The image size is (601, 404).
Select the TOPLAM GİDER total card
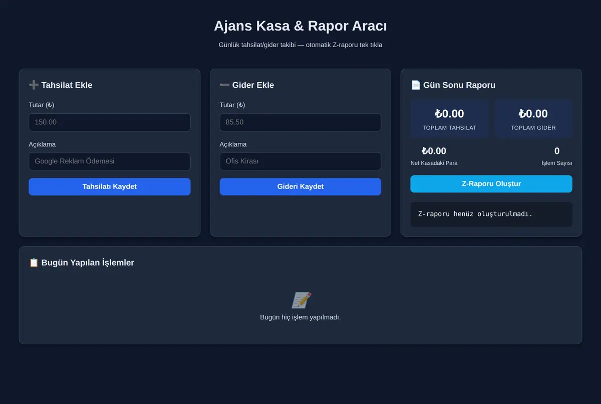533,119
